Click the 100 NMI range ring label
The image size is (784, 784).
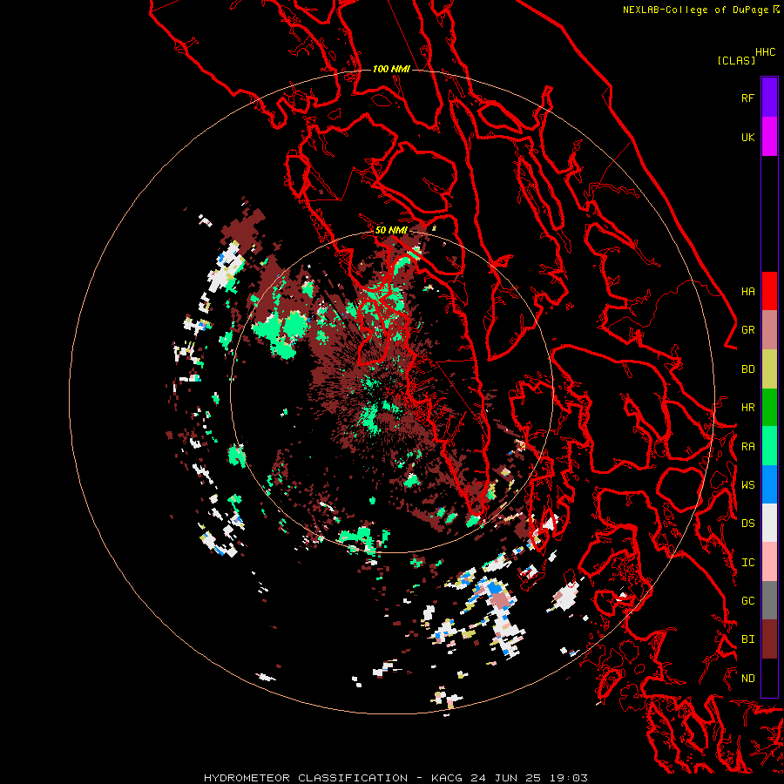(391, 69)
